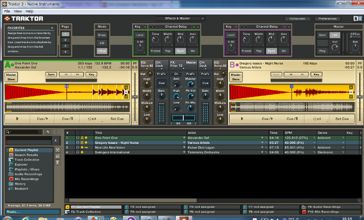
Task: Click Deck A Set Cue button
Action: click(x=117, y=119)
